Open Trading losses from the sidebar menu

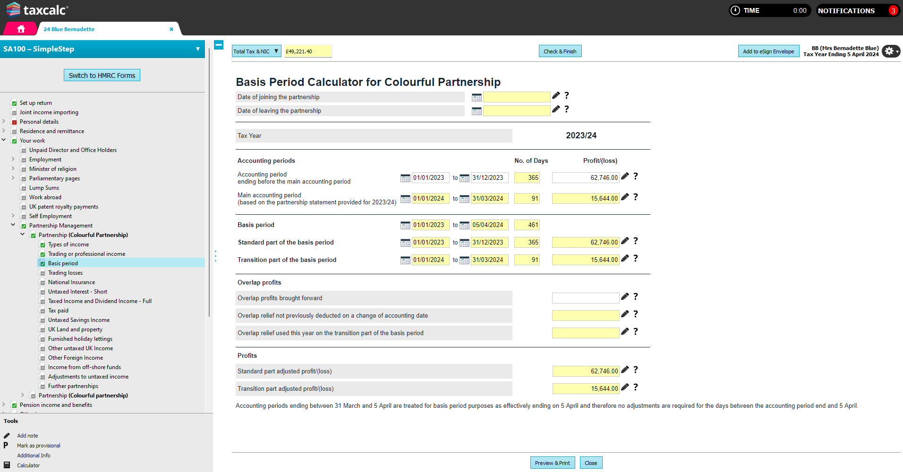coord(67,272)
